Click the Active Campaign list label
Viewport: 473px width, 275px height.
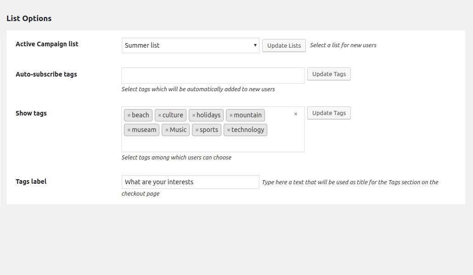[47, 44]
